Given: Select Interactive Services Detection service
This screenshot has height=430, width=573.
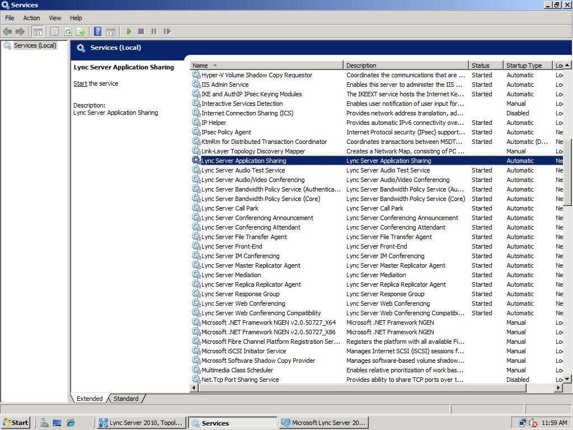Looking at the screenshot, I should click(x=377, y=104).
